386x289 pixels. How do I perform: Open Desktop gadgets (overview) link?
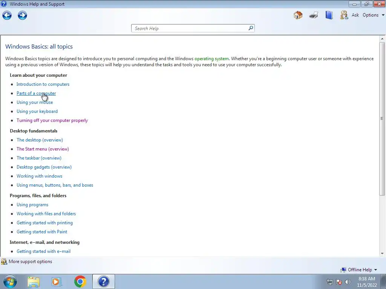(44, 167)
